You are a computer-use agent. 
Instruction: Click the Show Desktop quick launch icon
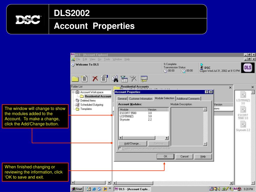click(89, 189)
